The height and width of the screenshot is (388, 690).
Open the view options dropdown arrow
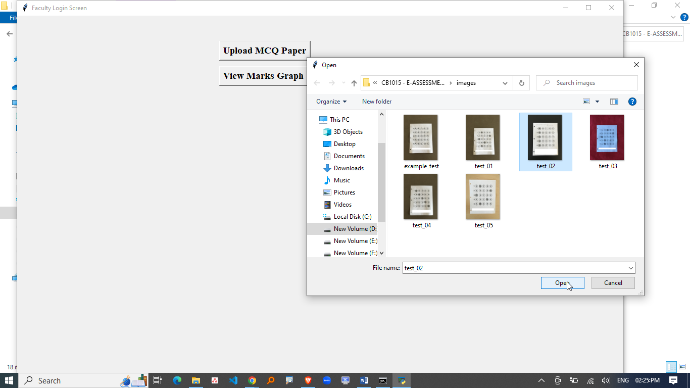(597, 102)
